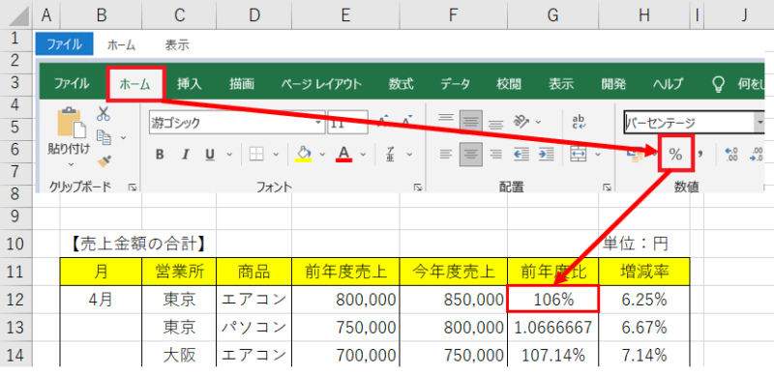Click the Decrease Decimal icon
774x375 pixels.
[756, 155]
